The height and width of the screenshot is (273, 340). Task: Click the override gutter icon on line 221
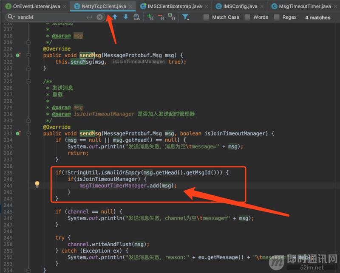click(18, 55)
